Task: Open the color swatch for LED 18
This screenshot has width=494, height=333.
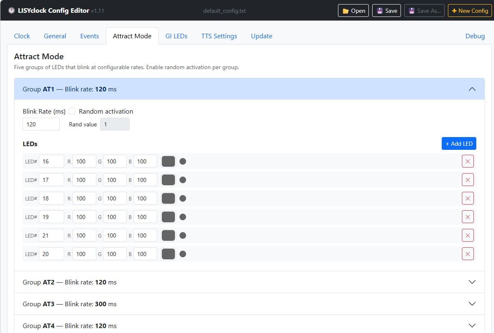Action: click(x=168, y=198)
